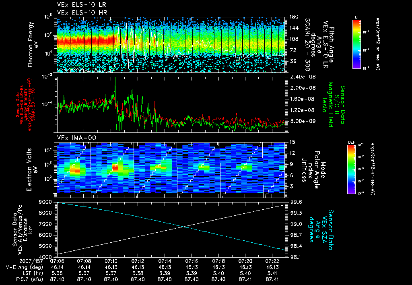Image resolution: width=412 pixels, height=285 pixels.
Task: Click the 15 polar angle index tick
Action: (x=292, y=142)
